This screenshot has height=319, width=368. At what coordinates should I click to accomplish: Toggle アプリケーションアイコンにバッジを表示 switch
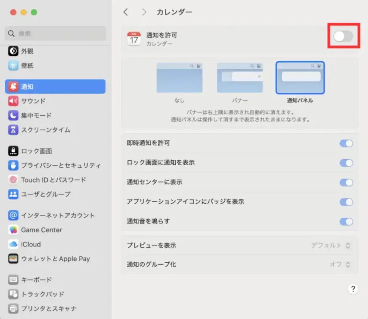[346, 202]
